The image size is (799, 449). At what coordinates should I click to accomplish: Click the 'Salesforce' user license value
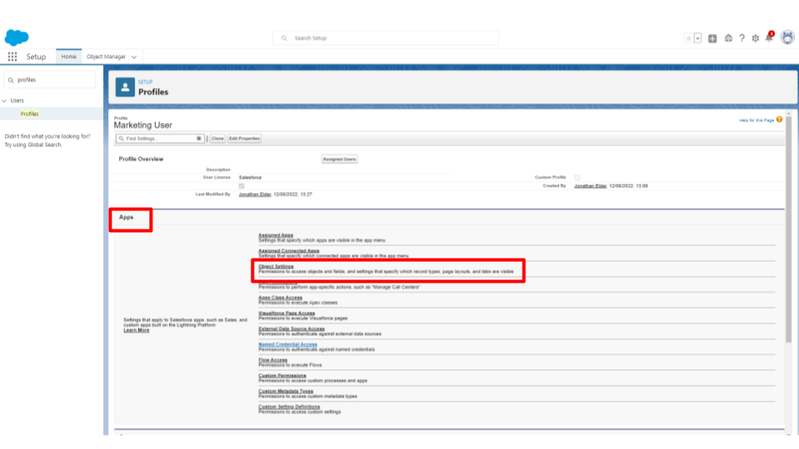pos(250,178)
